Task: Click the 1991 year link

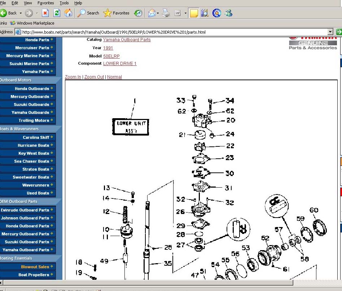Action: (x=108, y=48)
